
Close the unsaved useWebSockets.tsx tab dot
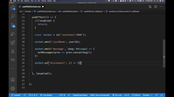pos(43,6)
